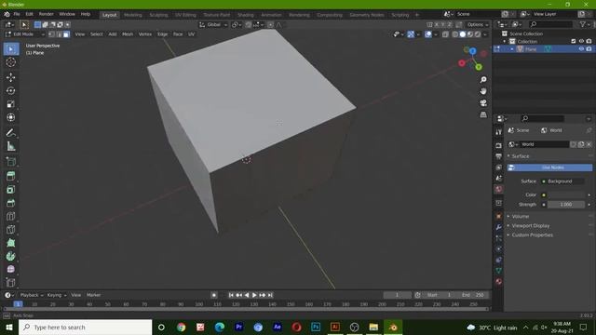Toggle Collection exclude checkbox

(574, 41)
